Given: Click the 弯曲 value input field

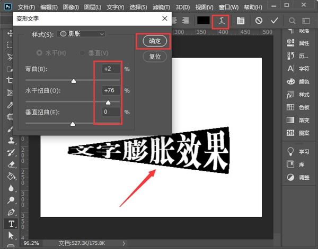Looking at the screenshot, I should coord(111,69).
